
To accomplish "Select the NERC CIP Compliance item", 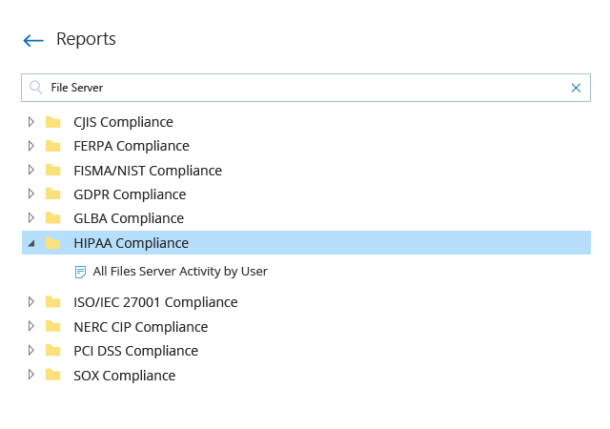I will point(141,327).
